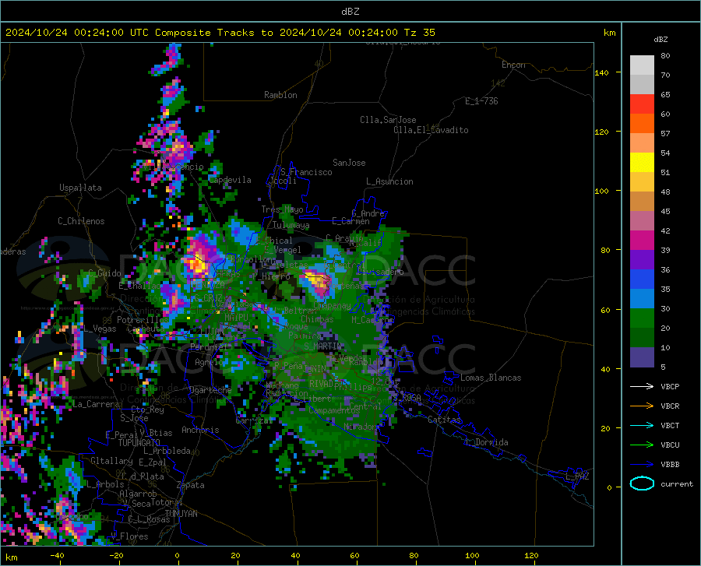Image resolution: width=701 pixels, height=566 pixels.
Task: Pick the slate purple 5–10 dBZ swatch
Action: (x=642, y=357)
